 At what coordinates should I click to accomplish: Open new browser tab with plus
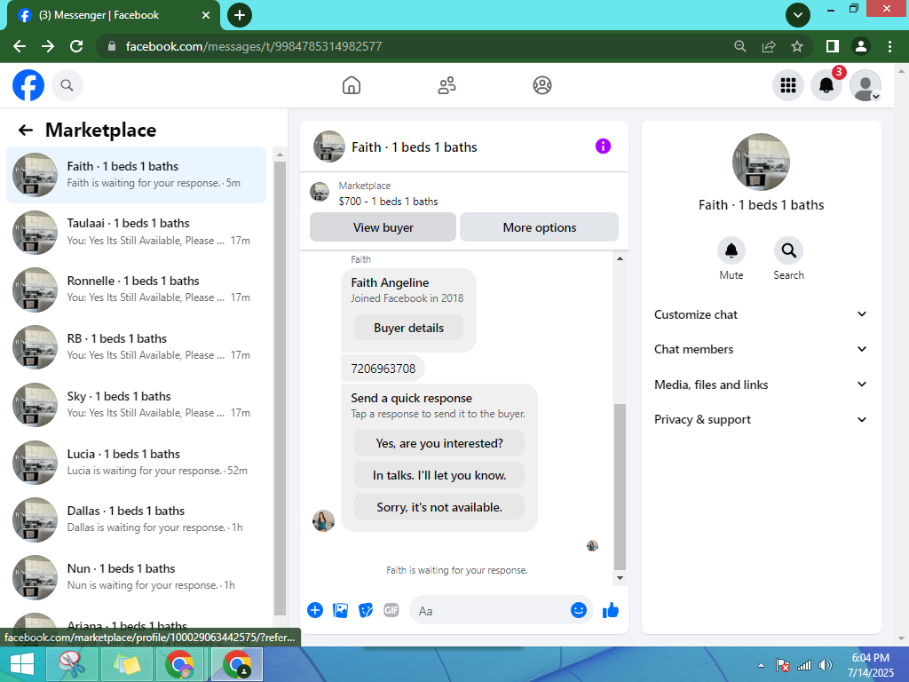click(240, 15)
